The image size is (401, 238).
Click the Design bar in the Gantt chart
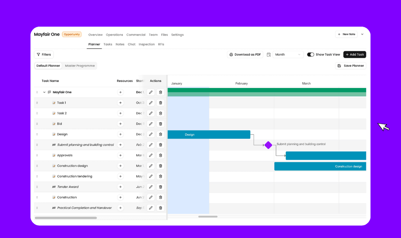point(208,134)
